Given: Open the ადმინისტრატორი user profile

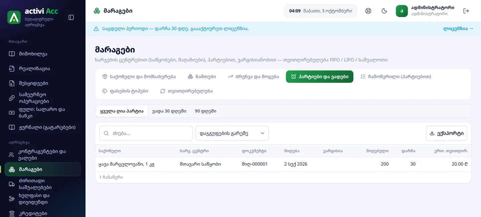Looking at the screenshot, I should (425, 11).
